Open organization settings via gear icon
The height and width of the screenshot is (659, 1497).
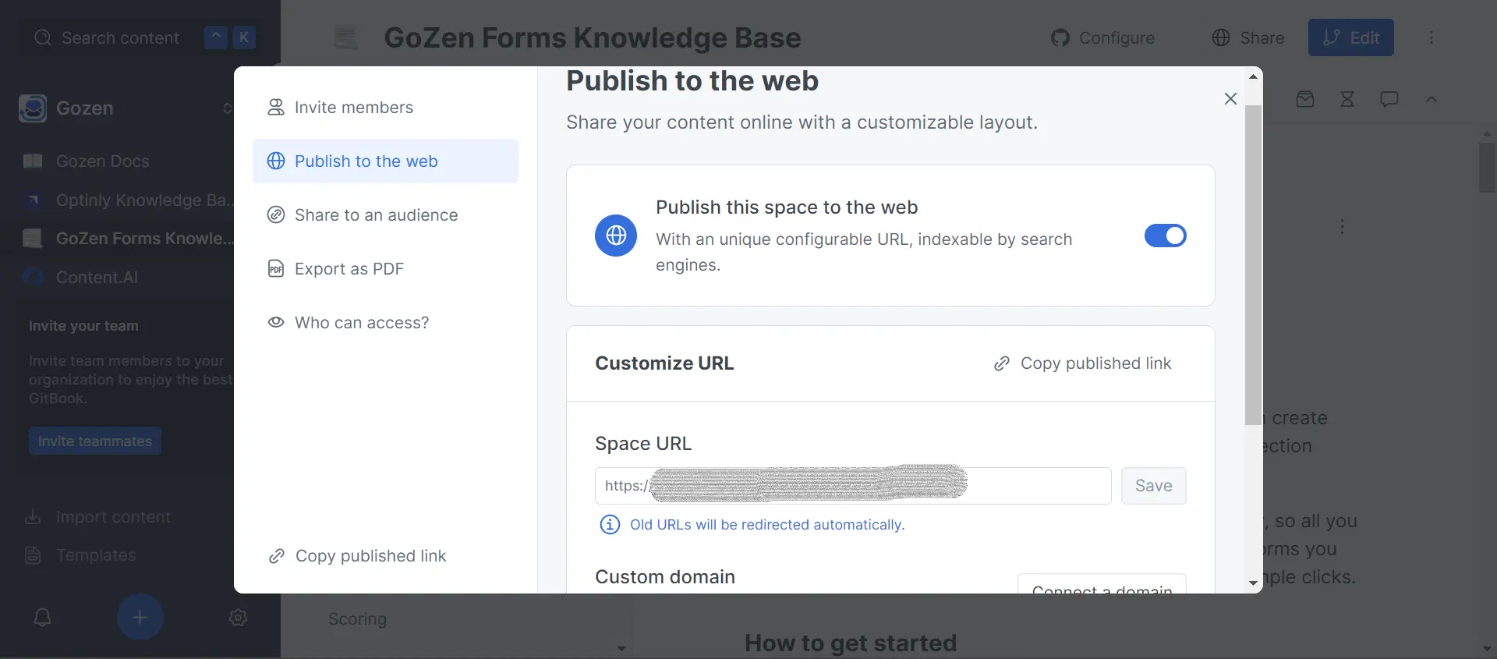238,617
